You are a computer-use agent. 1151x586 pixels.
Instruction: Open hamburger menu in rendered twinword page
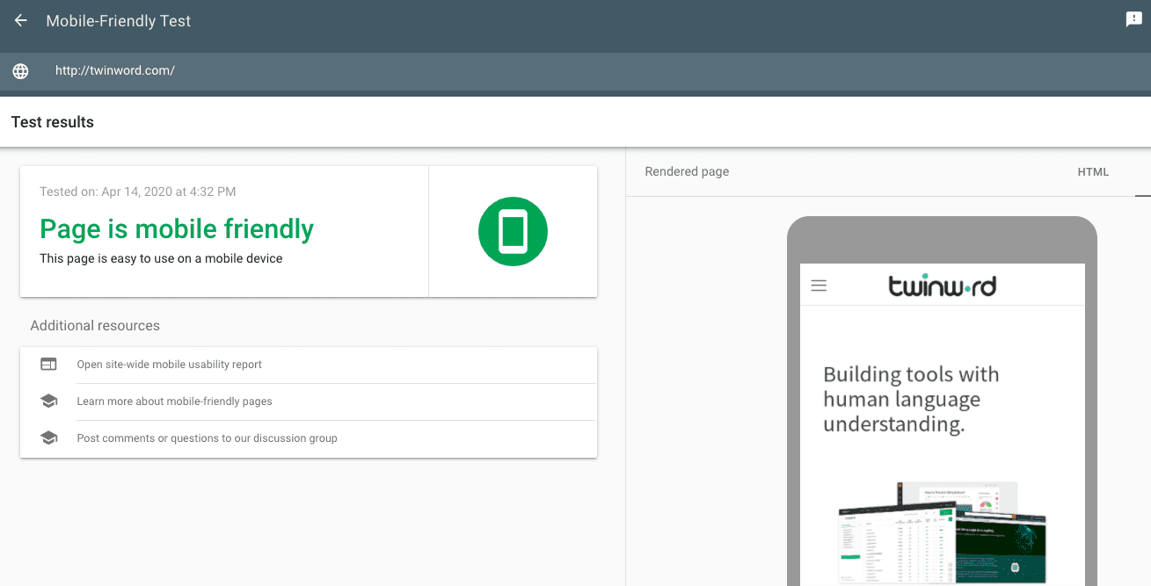point(819,286)
